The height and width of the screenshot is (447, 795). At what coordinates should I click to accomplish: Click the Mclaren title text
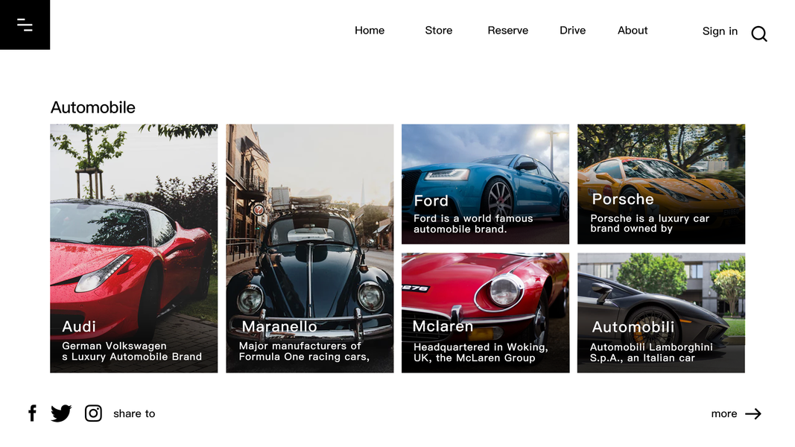click(443, 326)
